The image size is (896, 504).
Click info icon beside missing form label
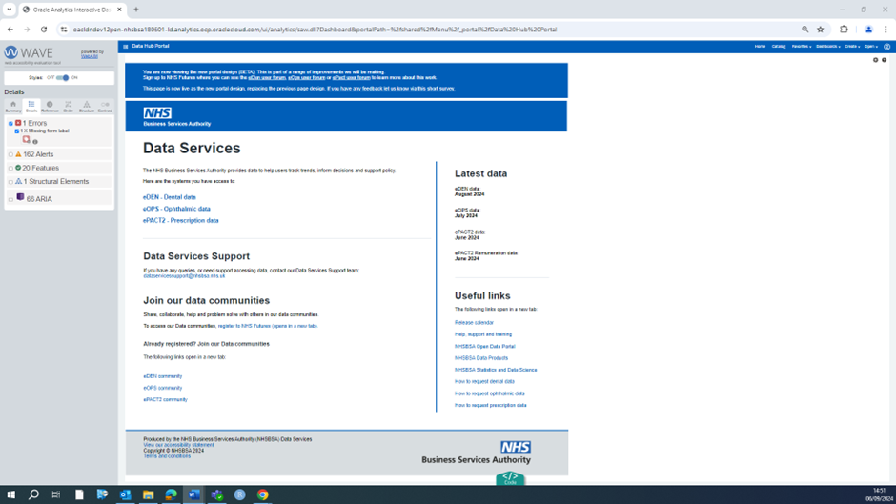(35, 142)
